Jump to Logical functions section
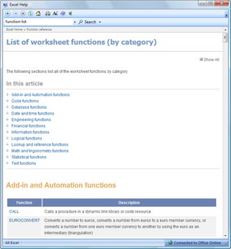 point(26,138)
